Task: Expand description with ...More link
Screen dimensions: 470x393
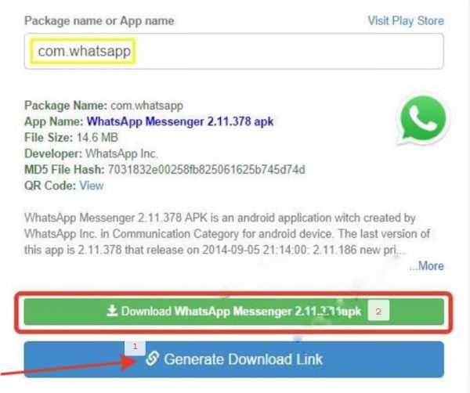Action: pyautogui.click(x=427, y=265)
